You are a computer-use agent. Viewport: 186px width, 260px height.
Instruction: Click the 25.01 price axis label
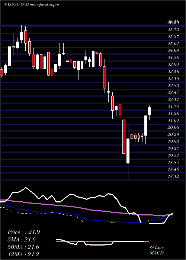pos(173,43)
